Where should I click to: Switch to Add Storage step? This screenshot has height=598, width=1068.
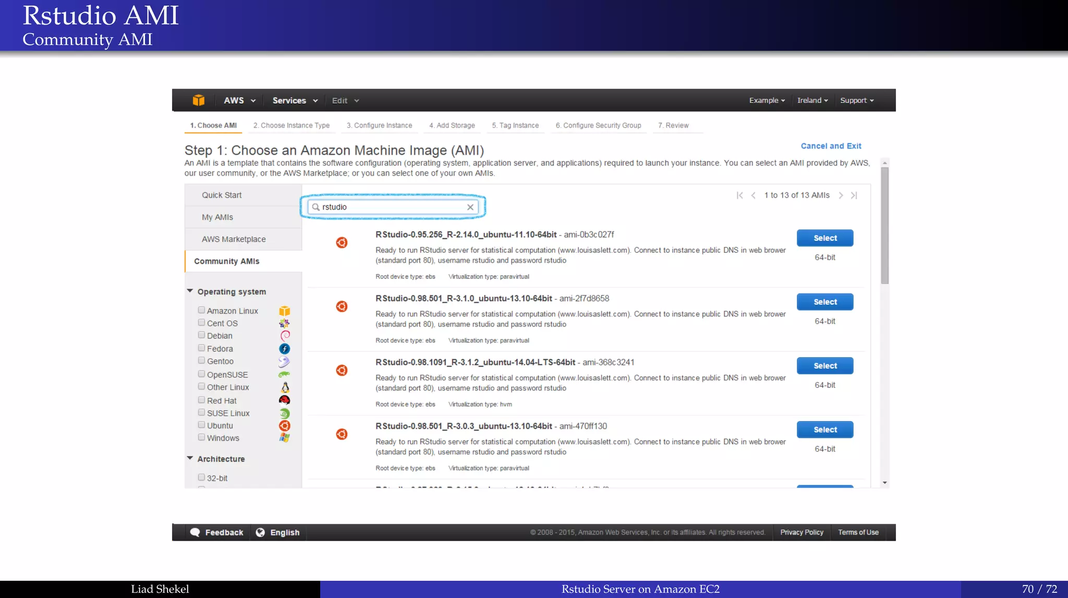[x=452, y=126]
